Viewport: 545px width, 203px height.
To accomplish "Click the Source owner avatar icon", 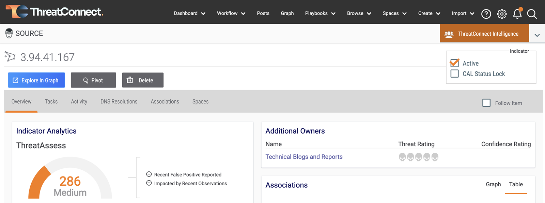I will click(x=9, y=33).
